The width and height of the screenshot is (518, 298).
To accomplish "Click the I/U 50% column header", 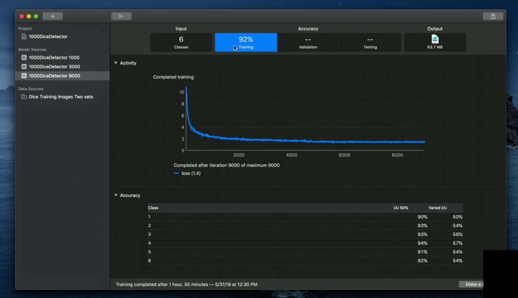I will [x=402, y=208].
